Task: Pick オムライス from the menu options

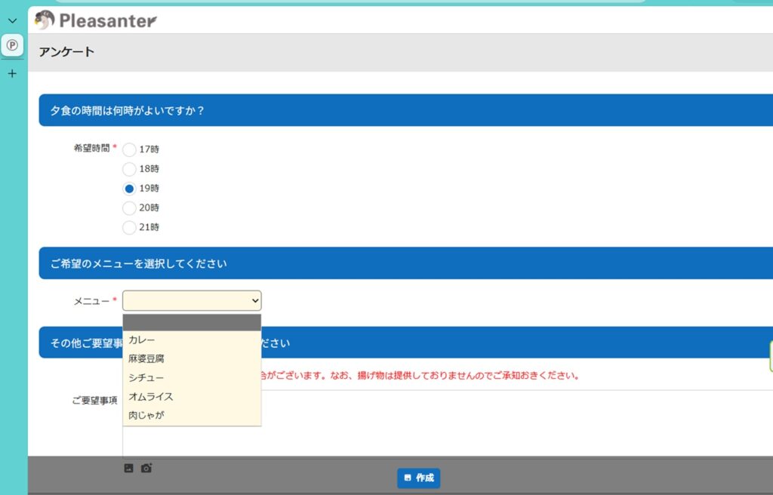Action: (x=192, y=396)
